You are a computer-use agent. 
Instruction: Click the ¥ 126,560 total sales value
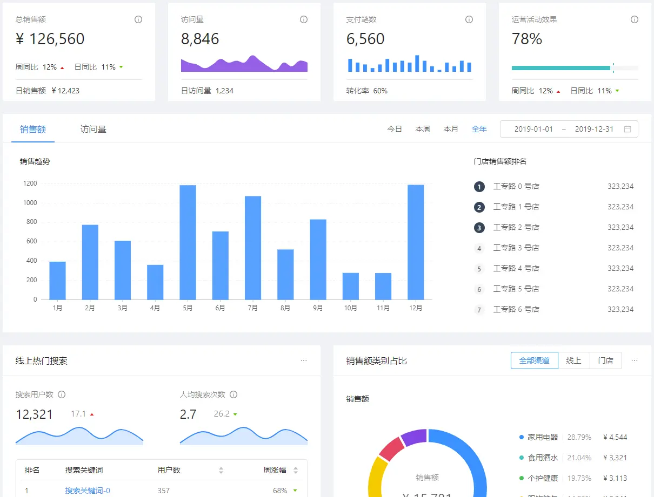pyautogui.click(x=50, y=39)
